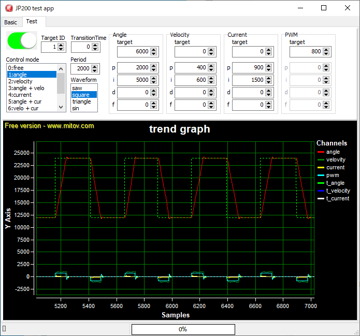Click the JP200 app icon in title bar
The height and width of the screenshot is (336, 360).
8,8
